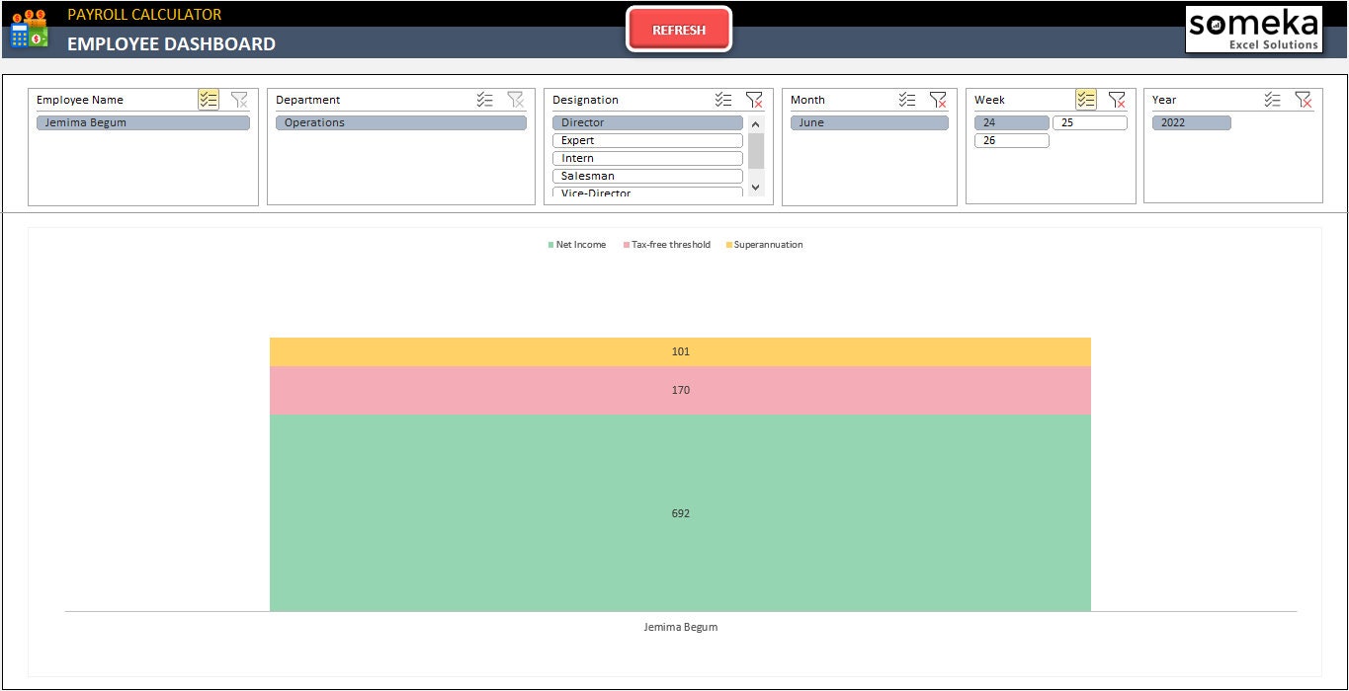Toggle multi-select in Year slicer
1349x691 pixels.
click(x=1273, y=99)
